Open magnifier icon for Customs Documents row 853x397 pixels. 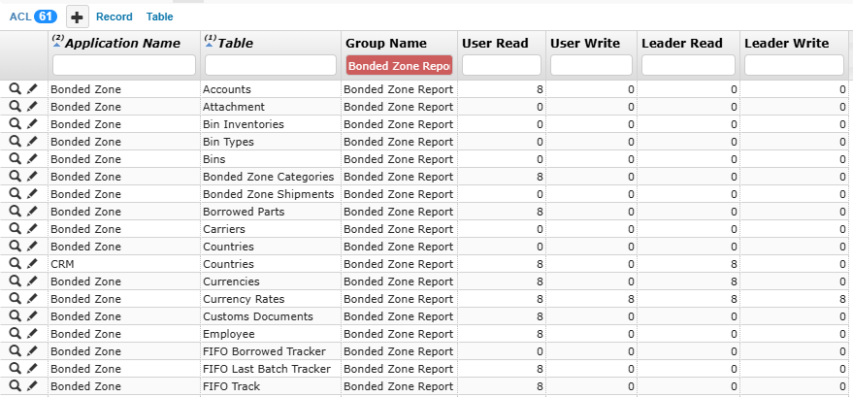[x=16, y=316]
